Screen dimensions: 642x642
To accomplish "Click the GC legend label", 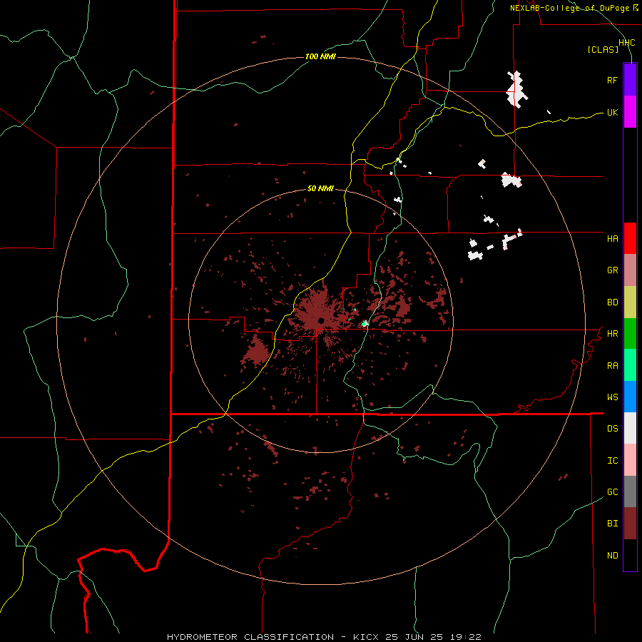I will point(612,492).
